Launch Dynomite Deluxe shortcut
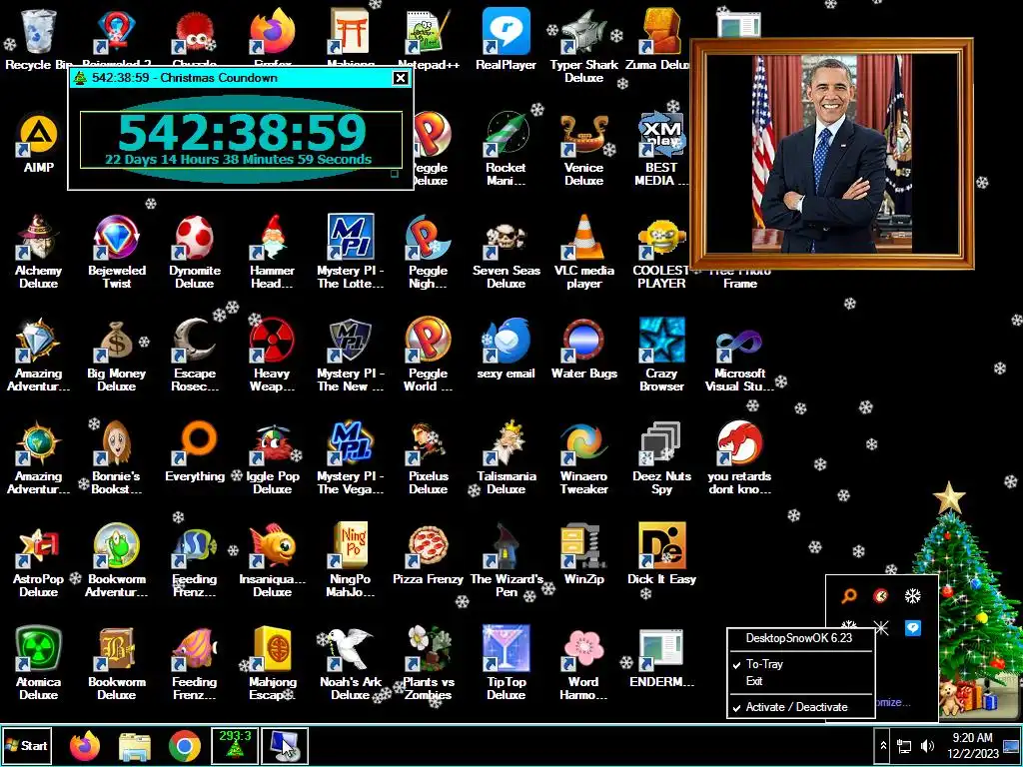 coord(195,252)
